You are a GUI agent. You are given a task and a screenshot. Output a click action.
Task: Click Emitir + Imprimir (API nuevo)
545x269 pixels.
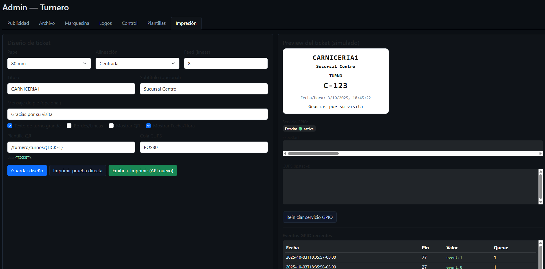tap(143, 170)
